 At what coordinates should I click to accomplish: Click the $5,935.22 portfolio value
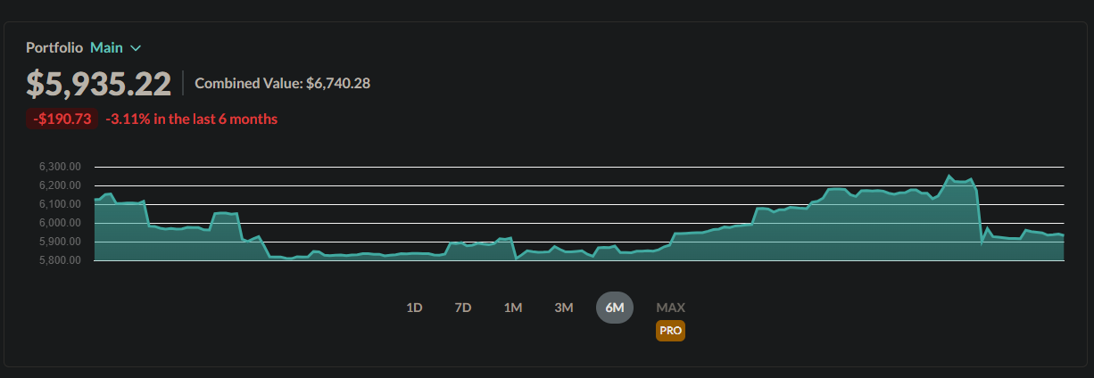tap(98, 84)
